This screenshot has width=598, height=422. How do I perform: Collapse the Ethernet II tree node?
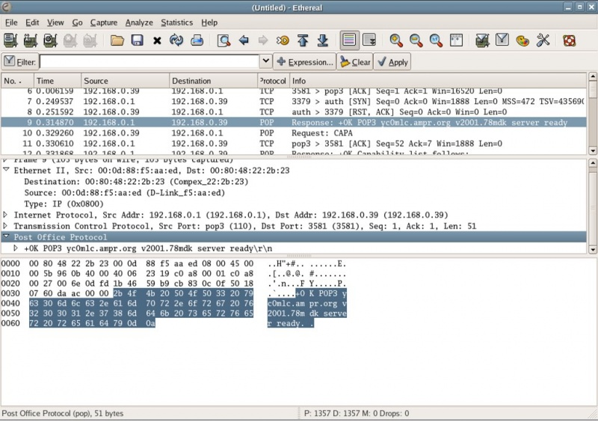pyautogui.click(x=6, y=171)
